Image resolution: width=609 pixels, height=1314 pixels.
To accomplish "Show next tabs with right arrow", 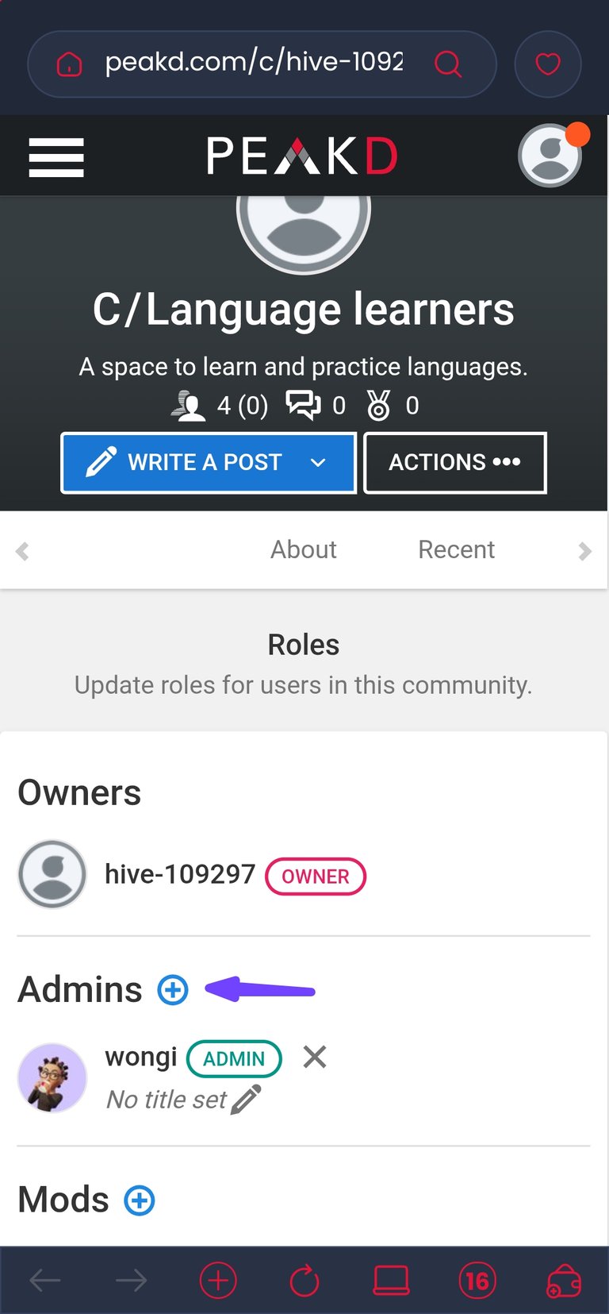I will 585,551.
